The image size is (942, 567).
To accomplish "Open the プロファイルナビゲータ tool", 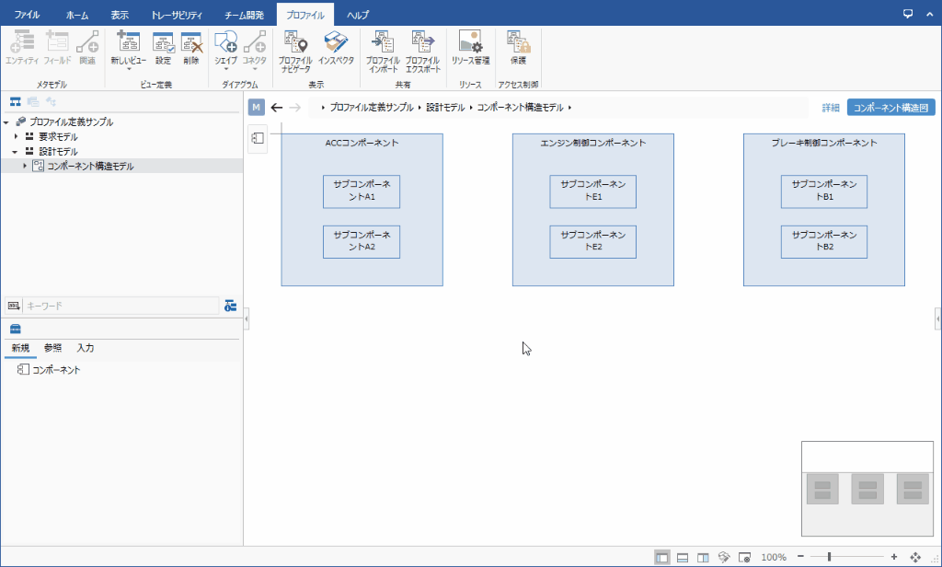I will (x=295, y=49).
